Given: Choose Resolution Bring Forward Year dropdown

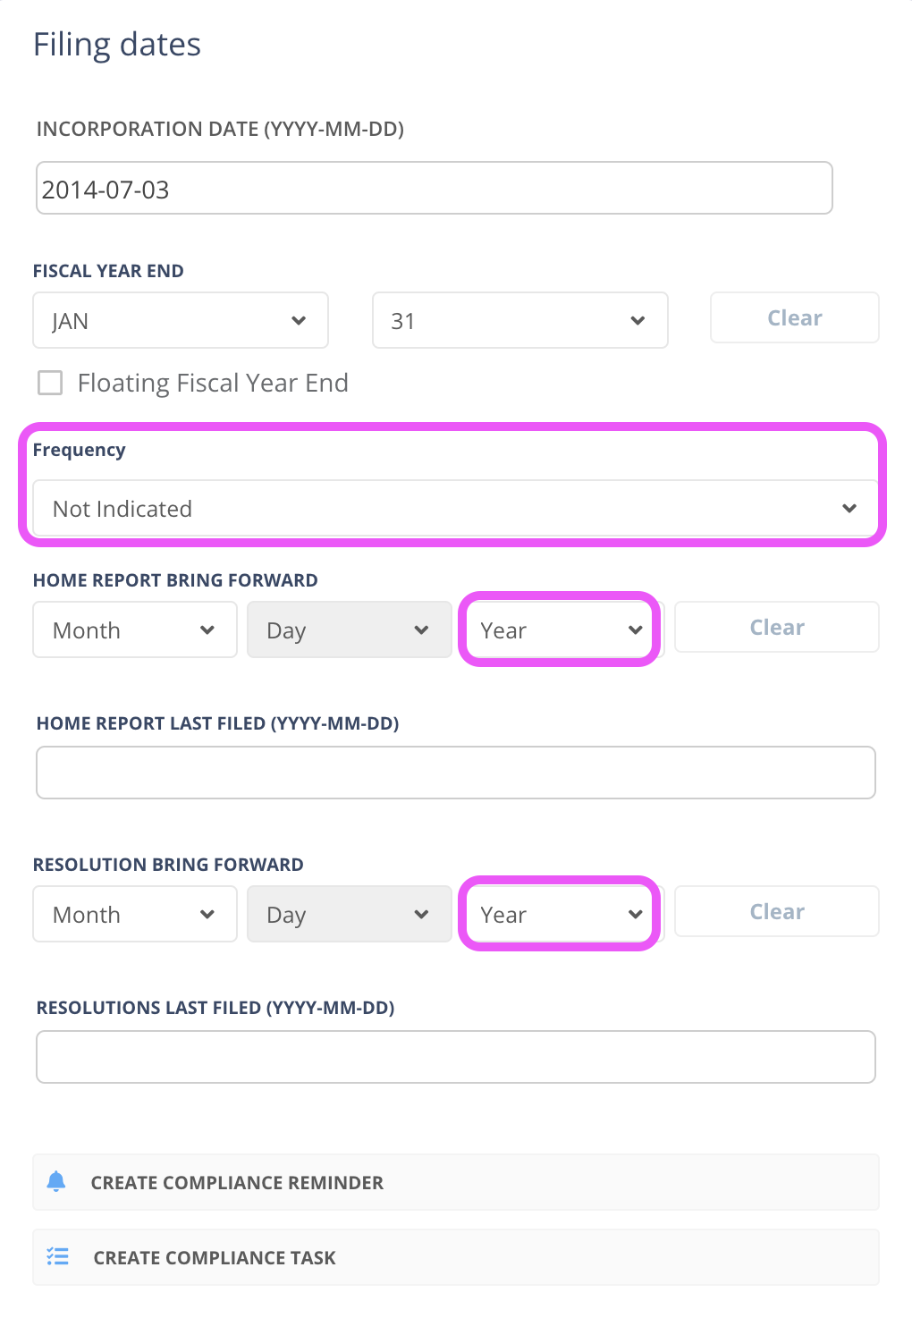Looking at the screenshot, I should tap(561, 914).
